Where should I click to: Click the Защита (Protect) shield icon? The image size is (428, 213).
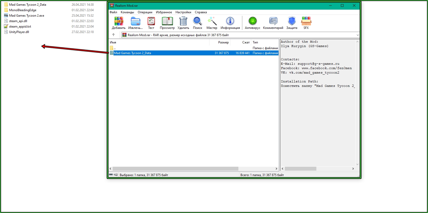[x=292, y=21]
